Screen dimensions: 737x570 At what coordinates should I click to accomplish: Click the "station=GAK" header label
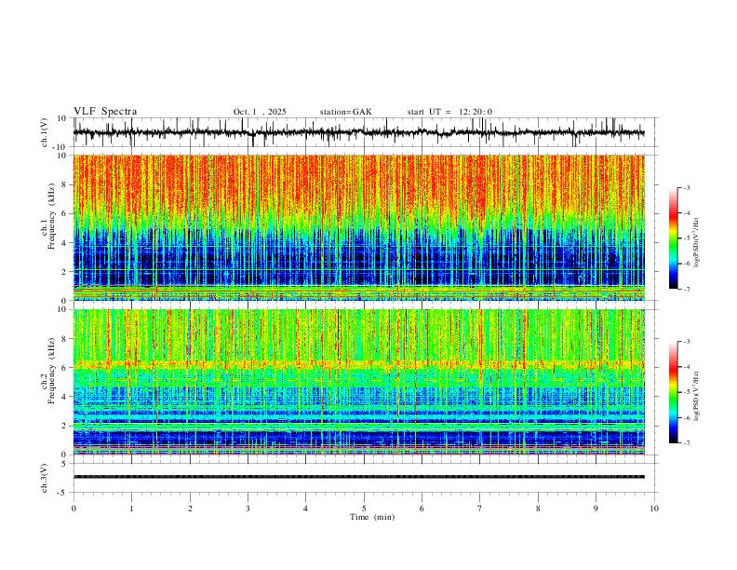[x=345, y=112]
